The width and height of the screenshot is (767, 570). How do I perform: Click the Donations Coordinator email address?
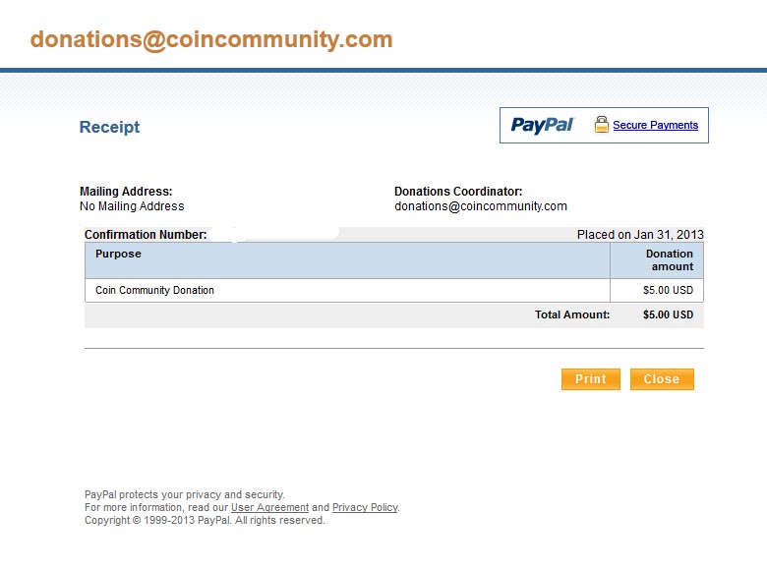click(481, 206)
